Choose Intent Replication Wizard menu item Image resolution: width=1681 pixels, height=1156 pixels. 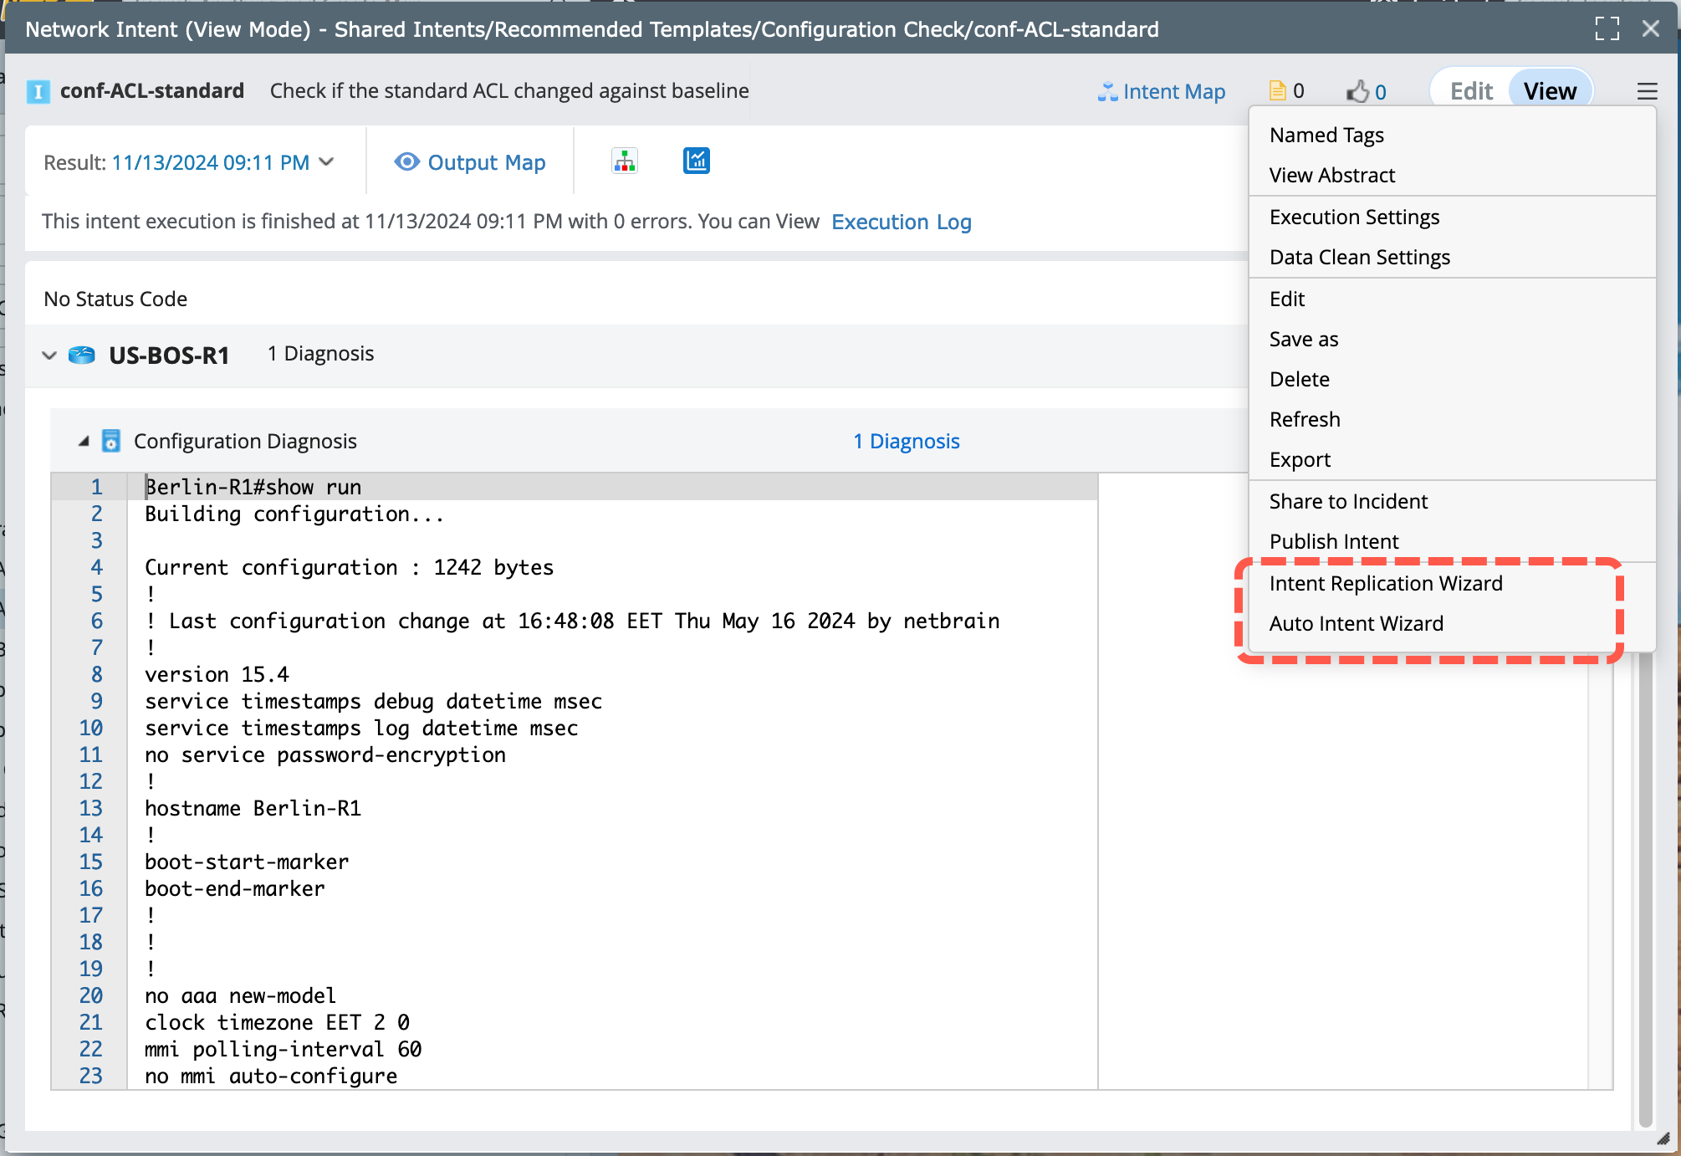coord(1385,583)
